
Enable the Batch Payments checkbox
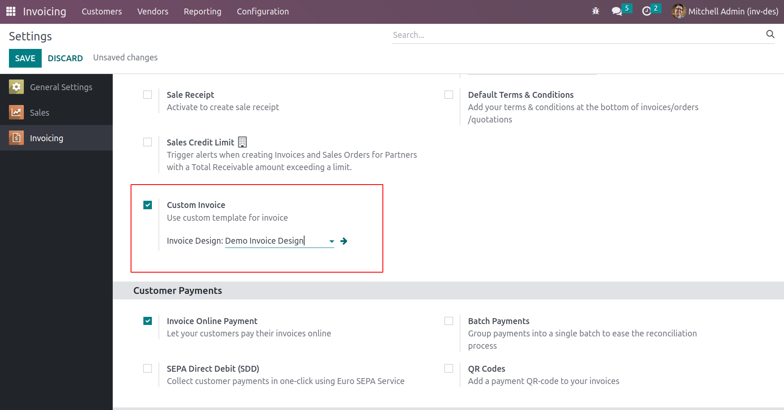(449, 321)
